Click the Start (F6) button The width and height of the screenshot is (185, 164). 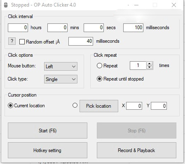click(47, 130)
